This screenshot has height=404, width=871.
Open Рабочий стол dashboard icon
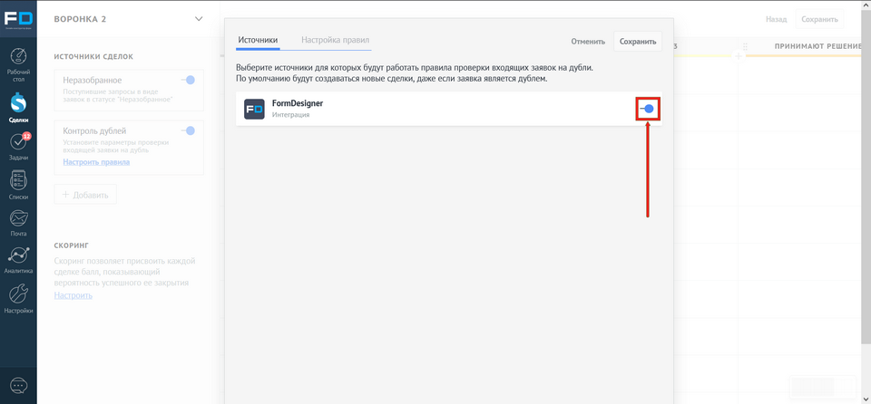click(x=18, y=64)
